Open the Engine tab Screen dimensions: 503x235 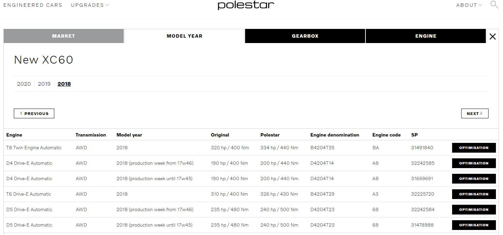coord(426,36)
